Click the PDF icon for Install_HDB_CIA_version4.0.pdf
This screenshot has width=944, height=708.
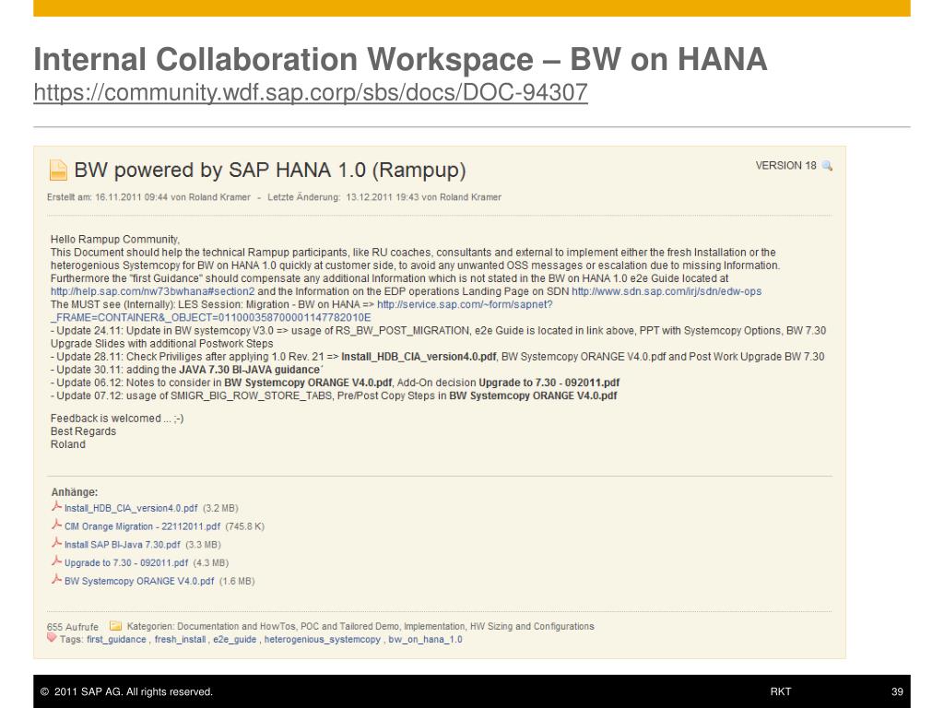(x=56, y=508)
